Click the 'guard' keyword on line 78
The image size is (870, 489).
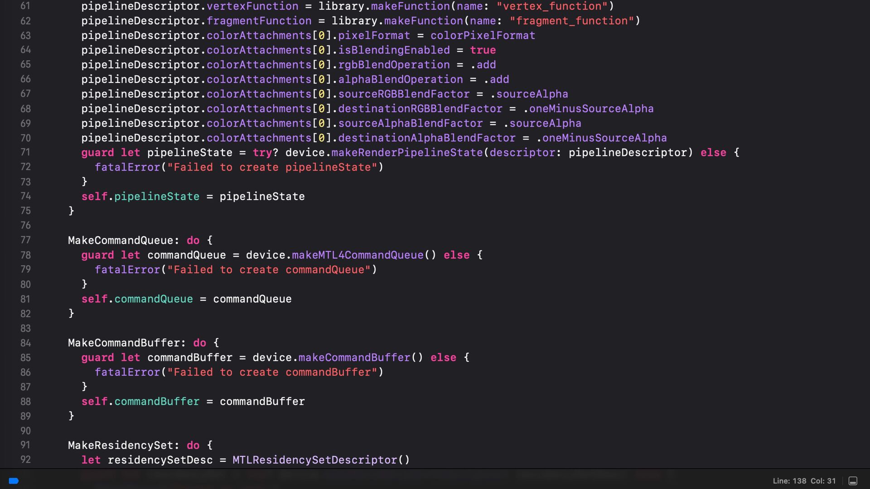98,255
